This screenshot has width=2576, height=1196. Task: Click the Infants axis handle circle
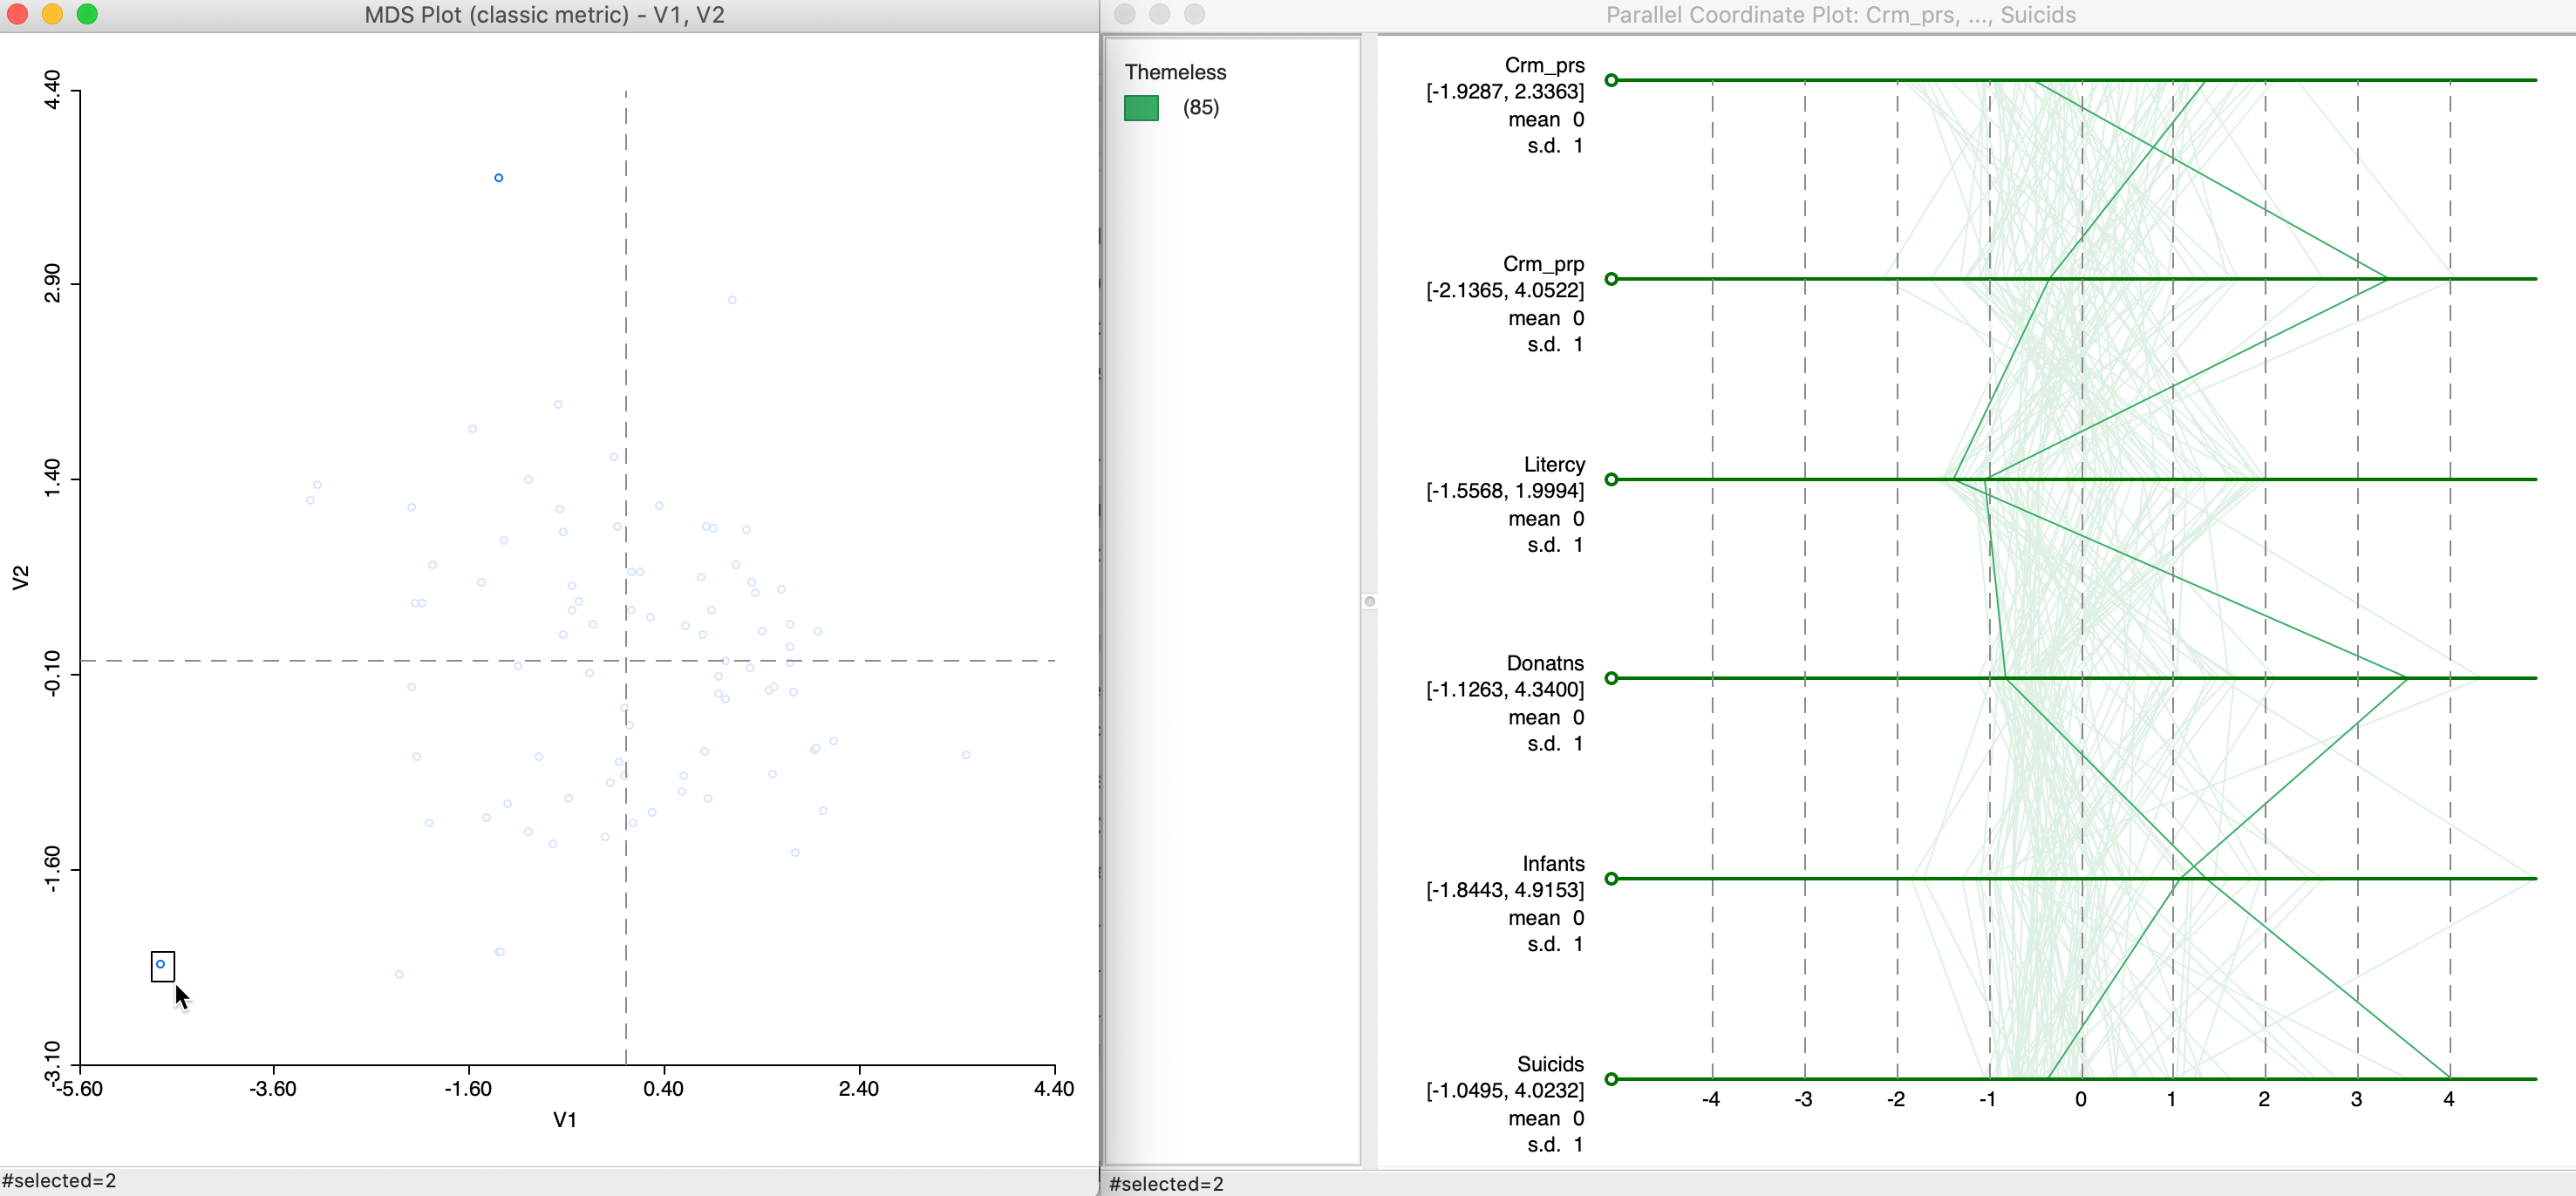click(x=1611, y=879)
